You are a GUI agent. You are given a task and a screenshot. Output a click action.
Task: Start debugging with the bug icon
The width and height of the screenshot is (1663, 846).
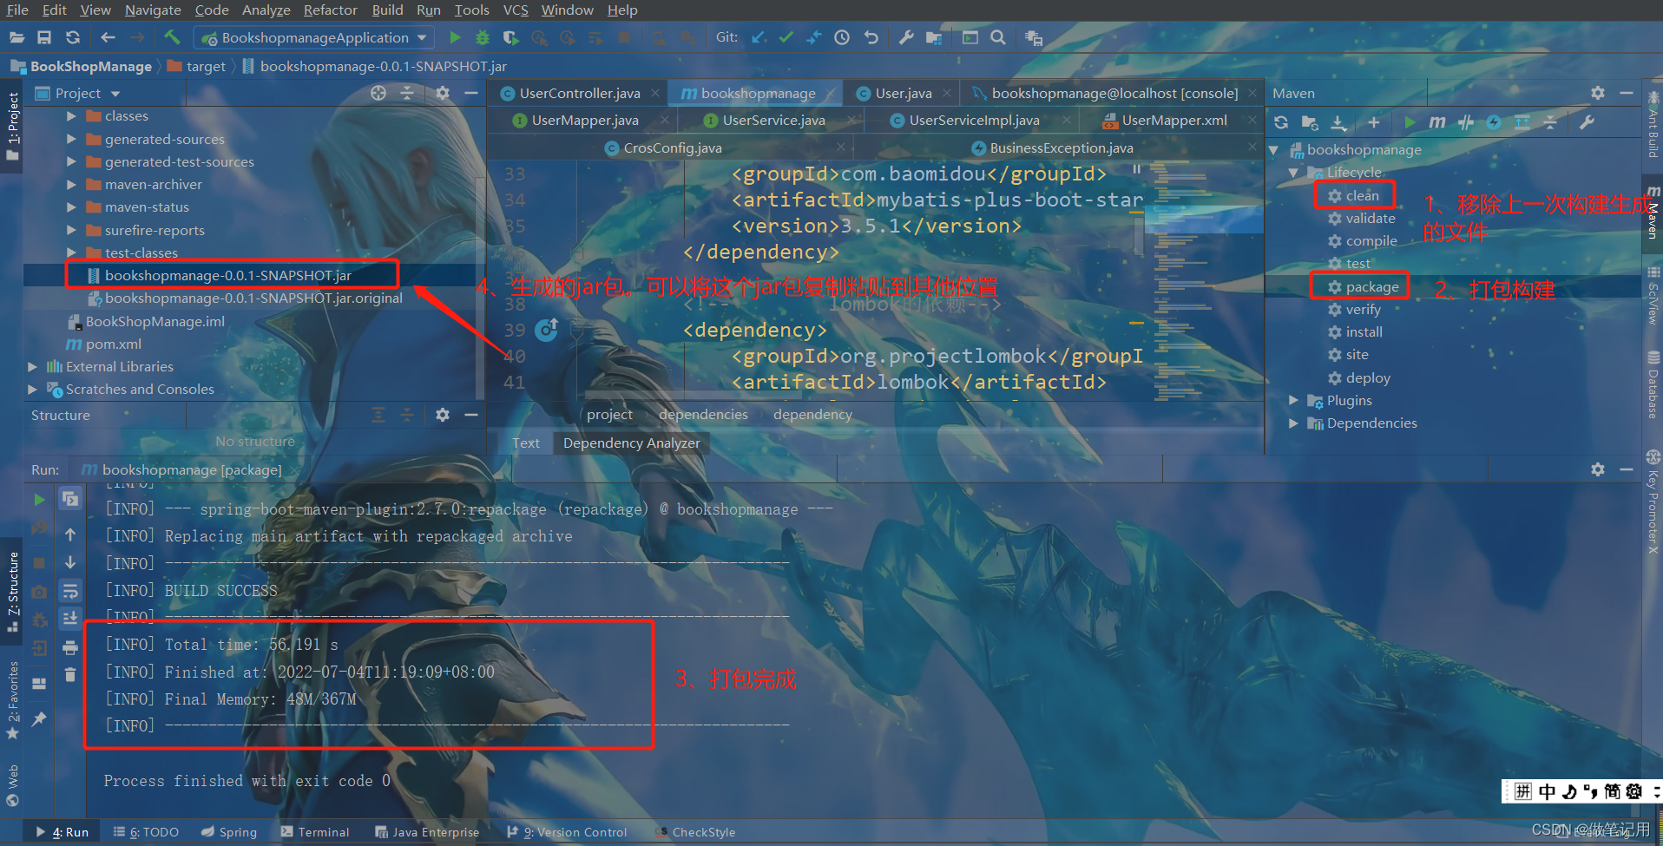(x=483, y=37)
